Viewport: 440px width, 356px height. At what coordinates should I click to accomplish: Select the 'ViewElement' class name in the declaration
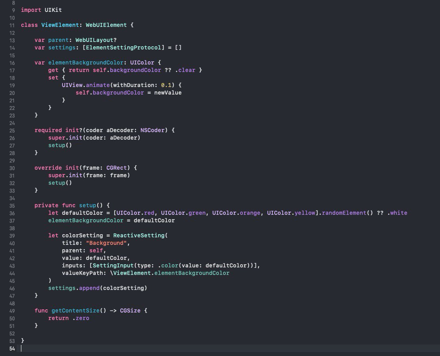(x=60, y=25)
